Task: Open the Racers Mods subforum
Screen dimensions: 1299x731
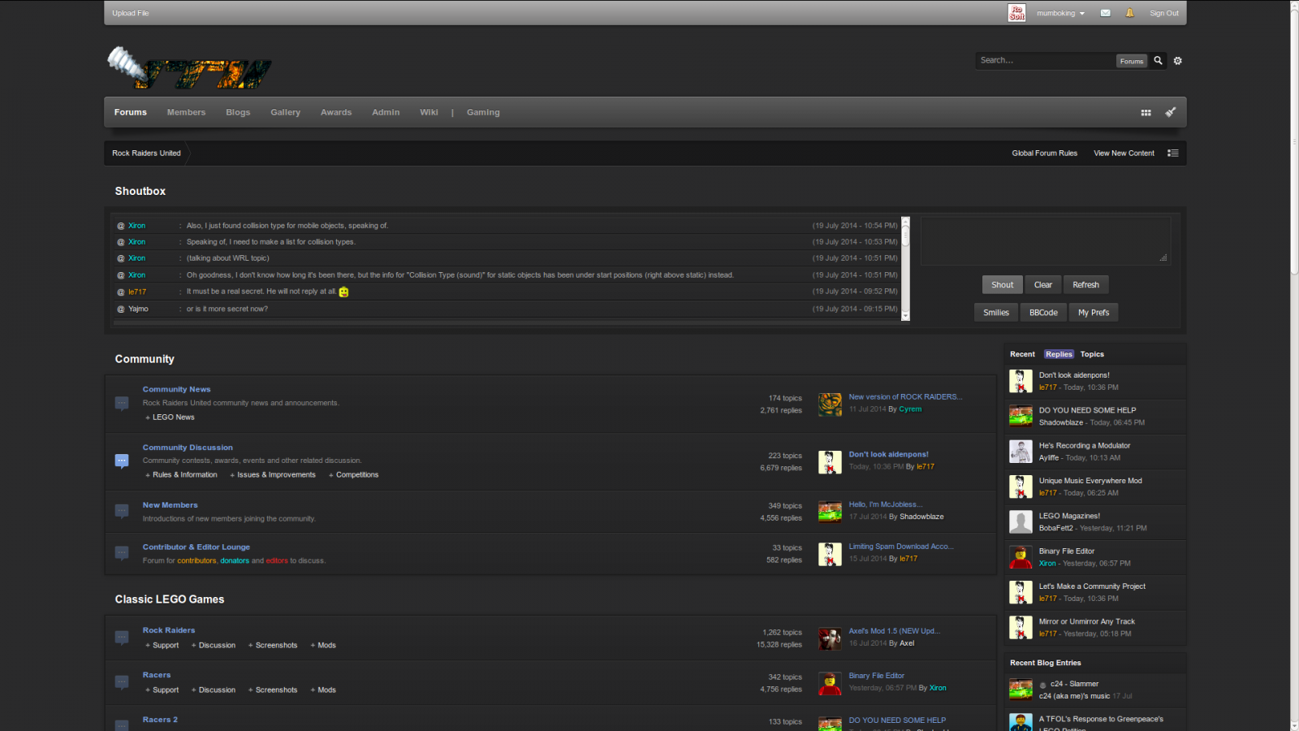Action: tap(326, 690)
